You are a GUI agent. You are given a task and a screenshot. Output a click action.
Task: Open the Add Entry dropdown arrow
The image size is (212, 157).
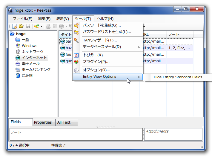point(42,26)
